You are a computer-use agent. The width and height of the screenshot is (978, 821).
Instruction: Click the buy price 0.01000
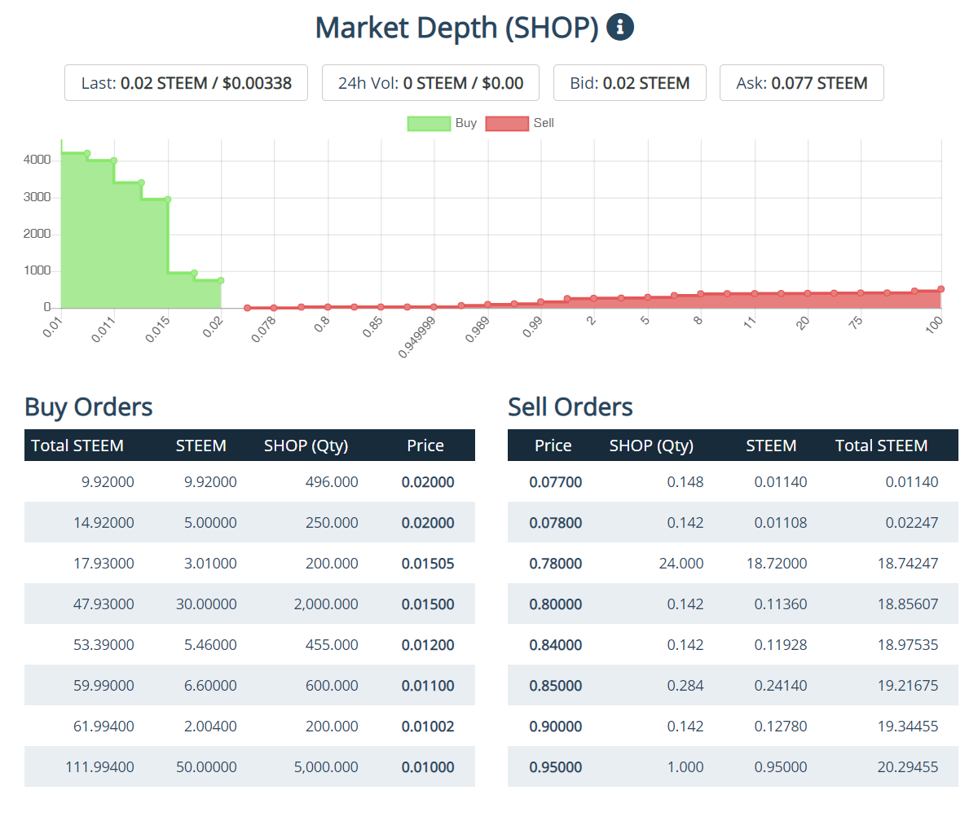[x=428, y=766]
